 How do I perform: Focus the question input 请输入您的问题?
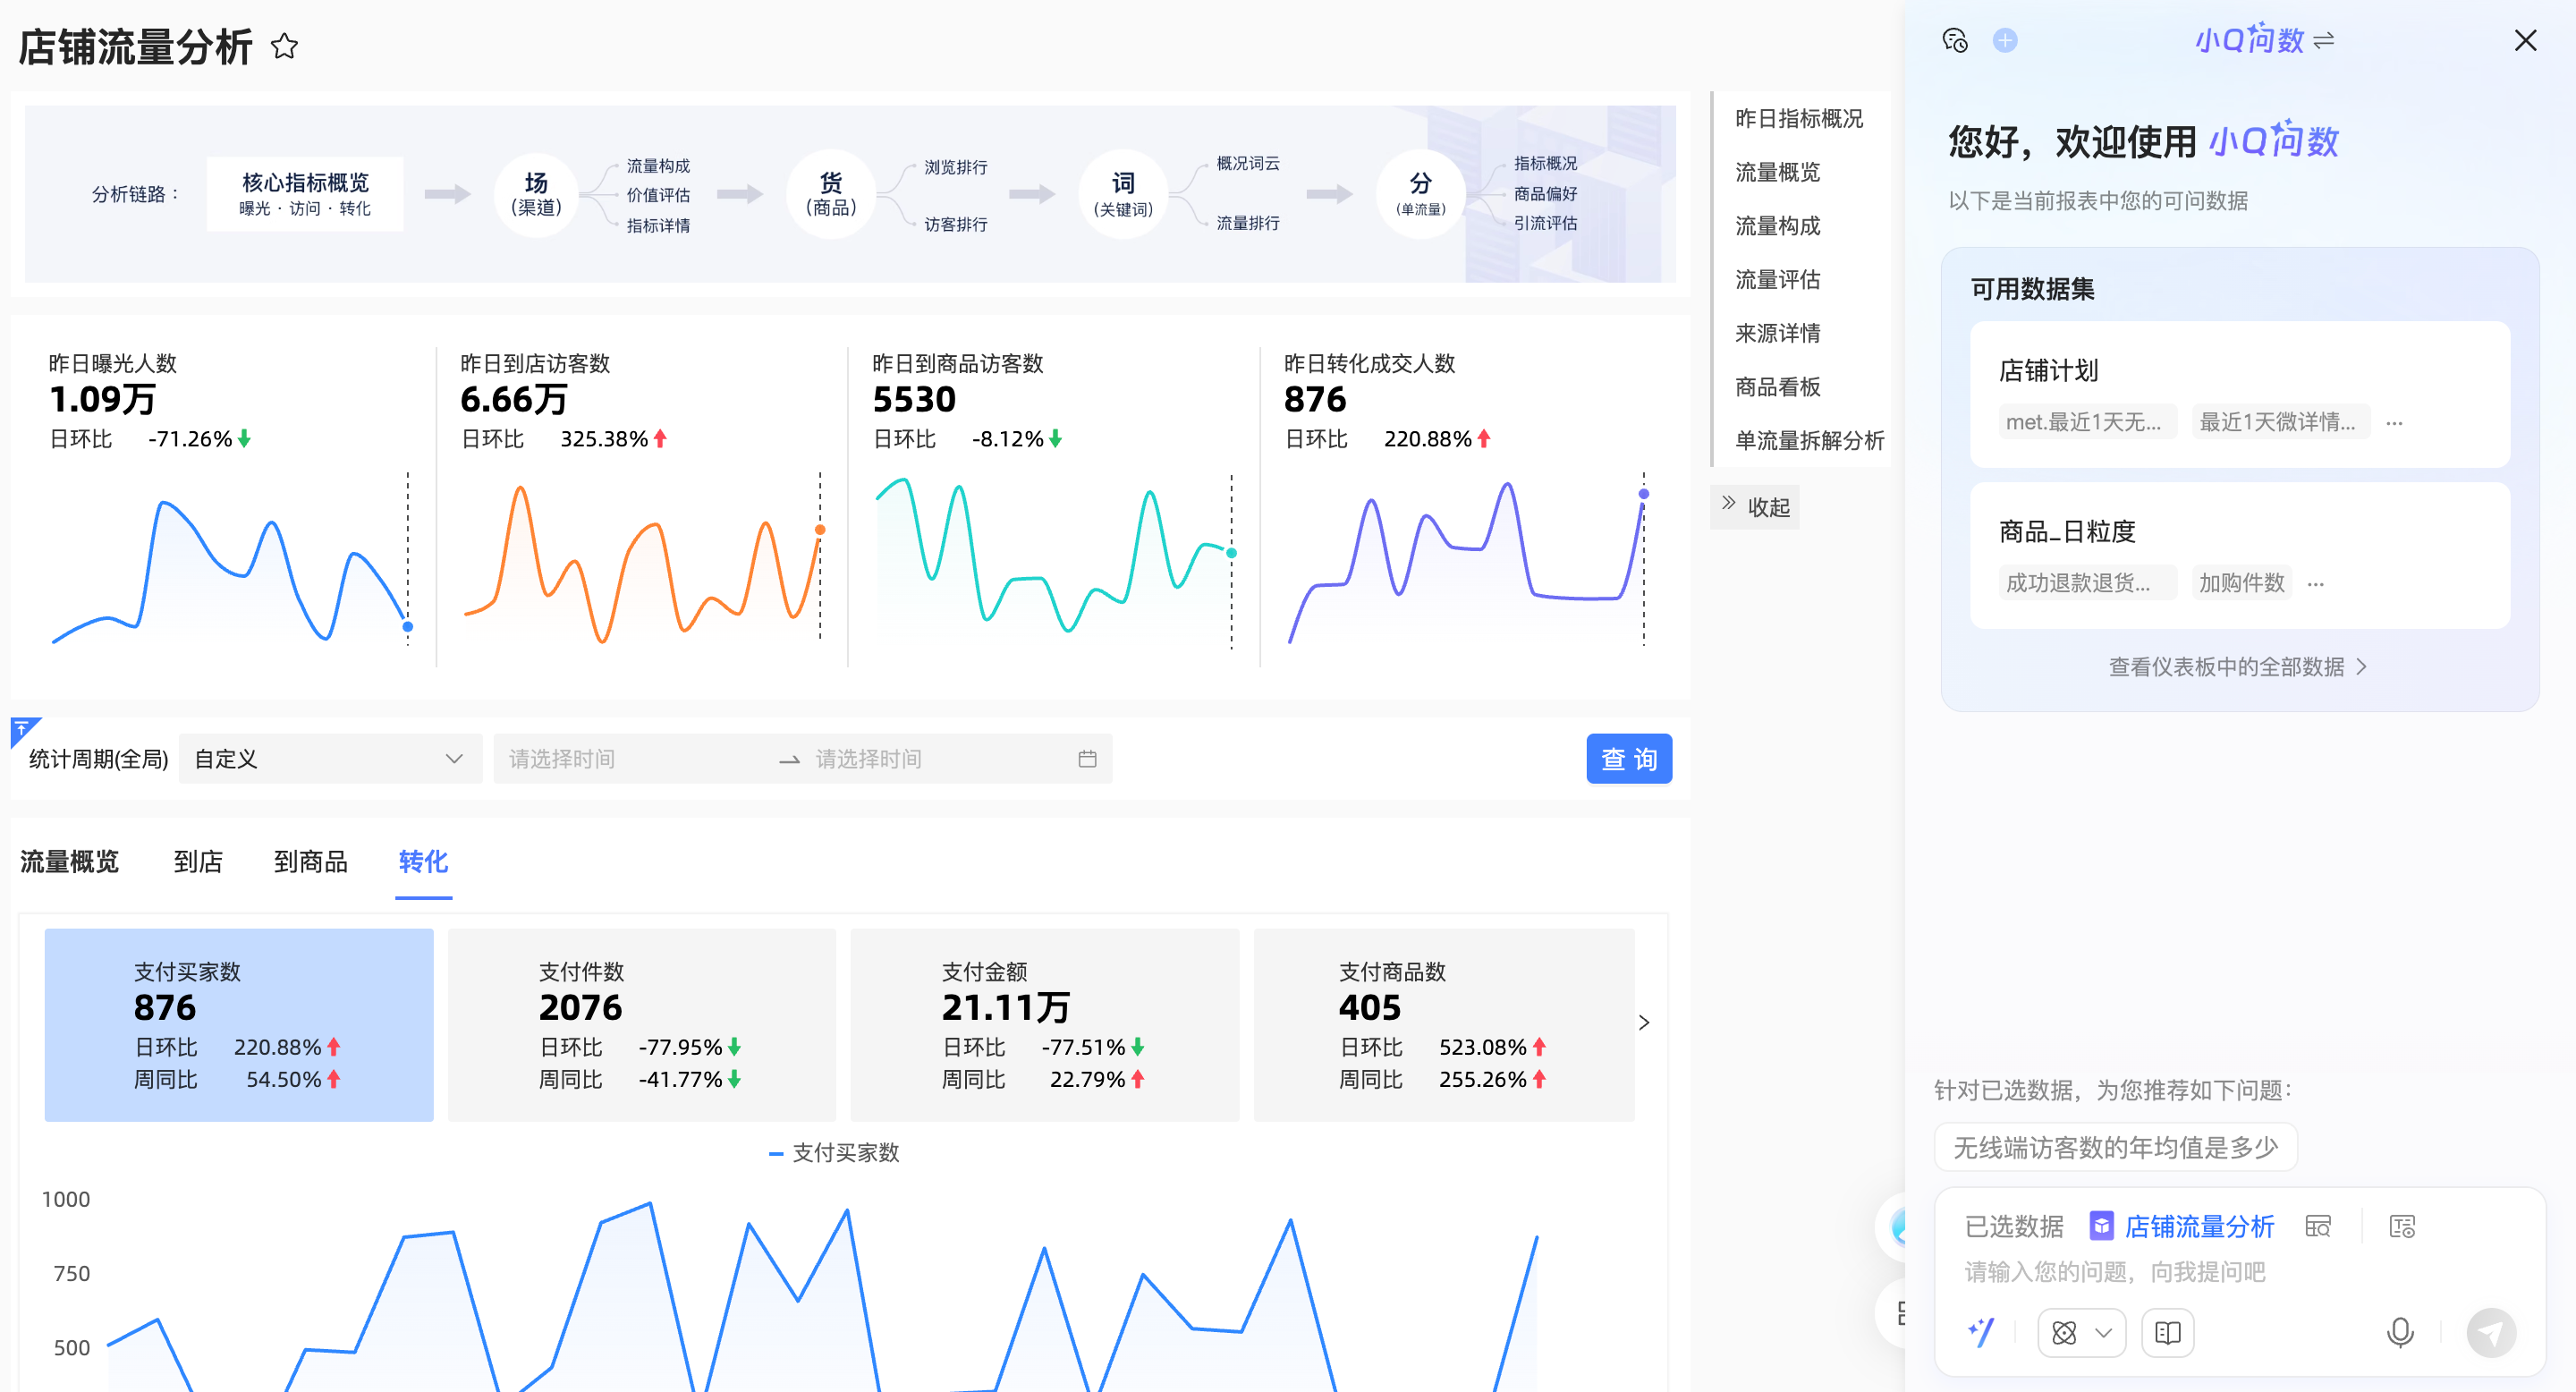2114,1272
